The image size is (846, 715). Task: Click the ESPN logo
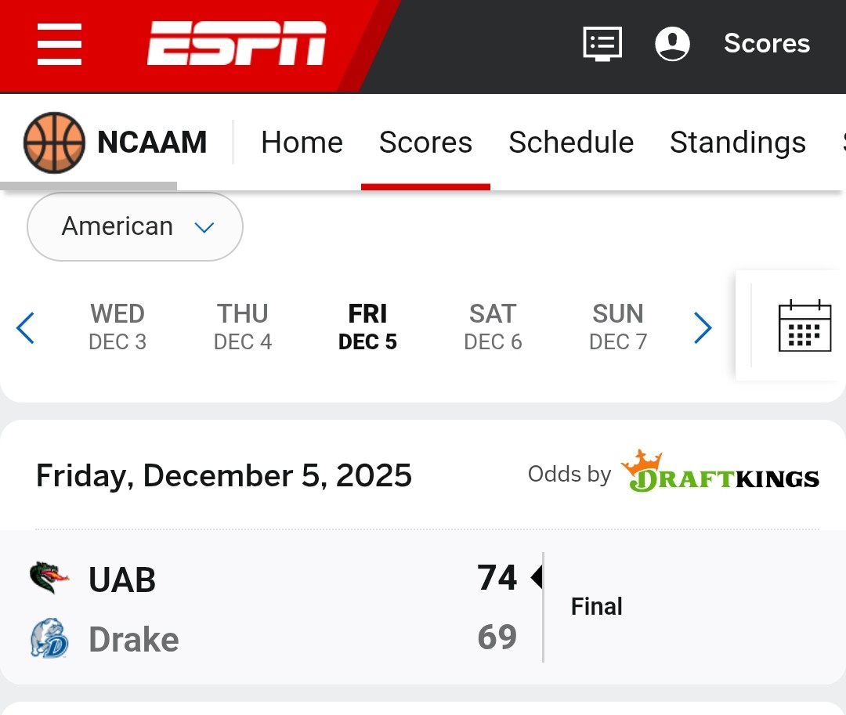coord(237,43)
